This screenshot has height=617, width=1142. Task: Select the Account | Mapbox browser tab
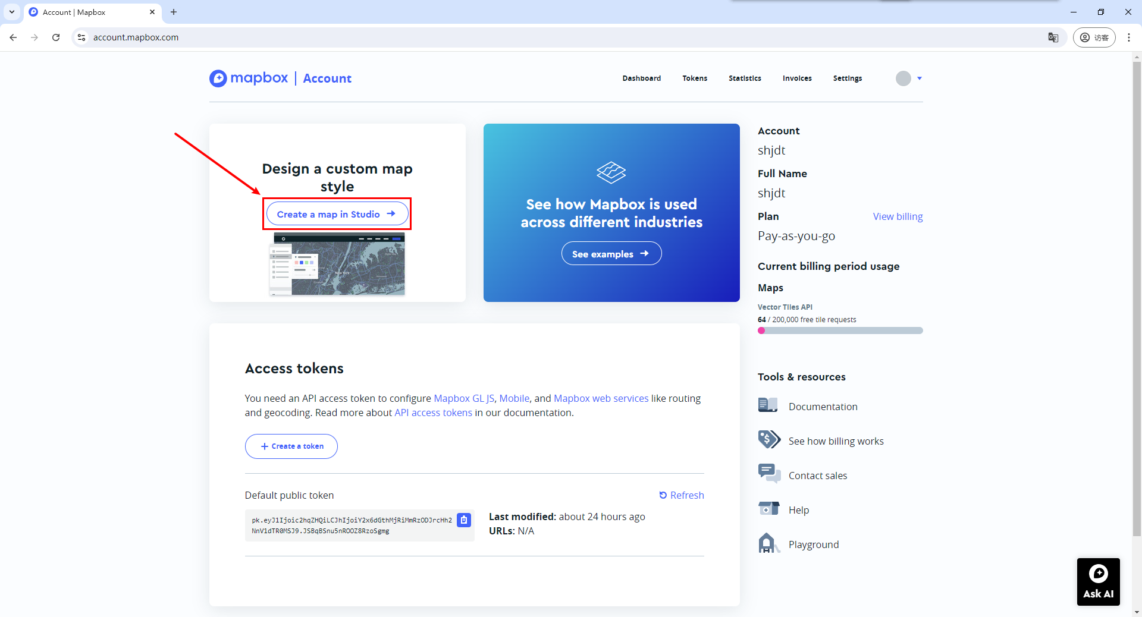coord(92,12)
